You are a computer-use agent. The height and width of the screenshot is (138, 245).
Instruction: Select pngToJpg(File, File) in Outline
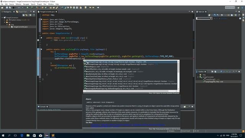click(x=214, y=82)
